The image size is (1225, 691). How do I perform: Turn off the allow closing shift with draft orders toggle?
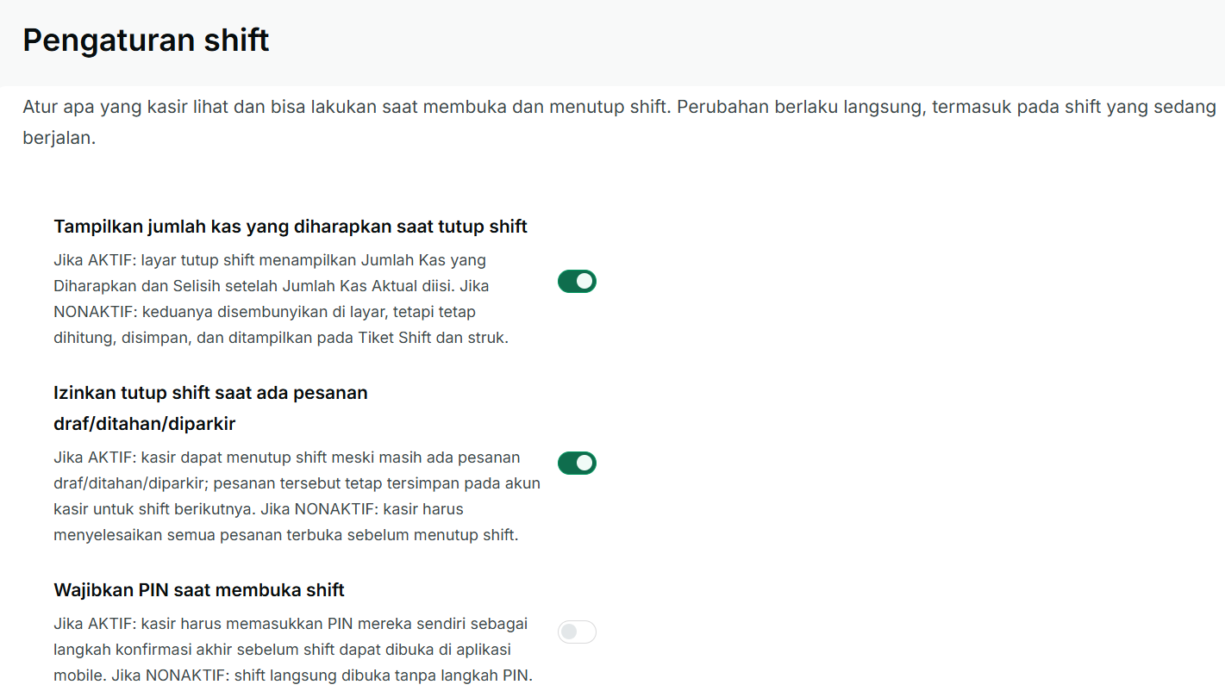(577, 464)
